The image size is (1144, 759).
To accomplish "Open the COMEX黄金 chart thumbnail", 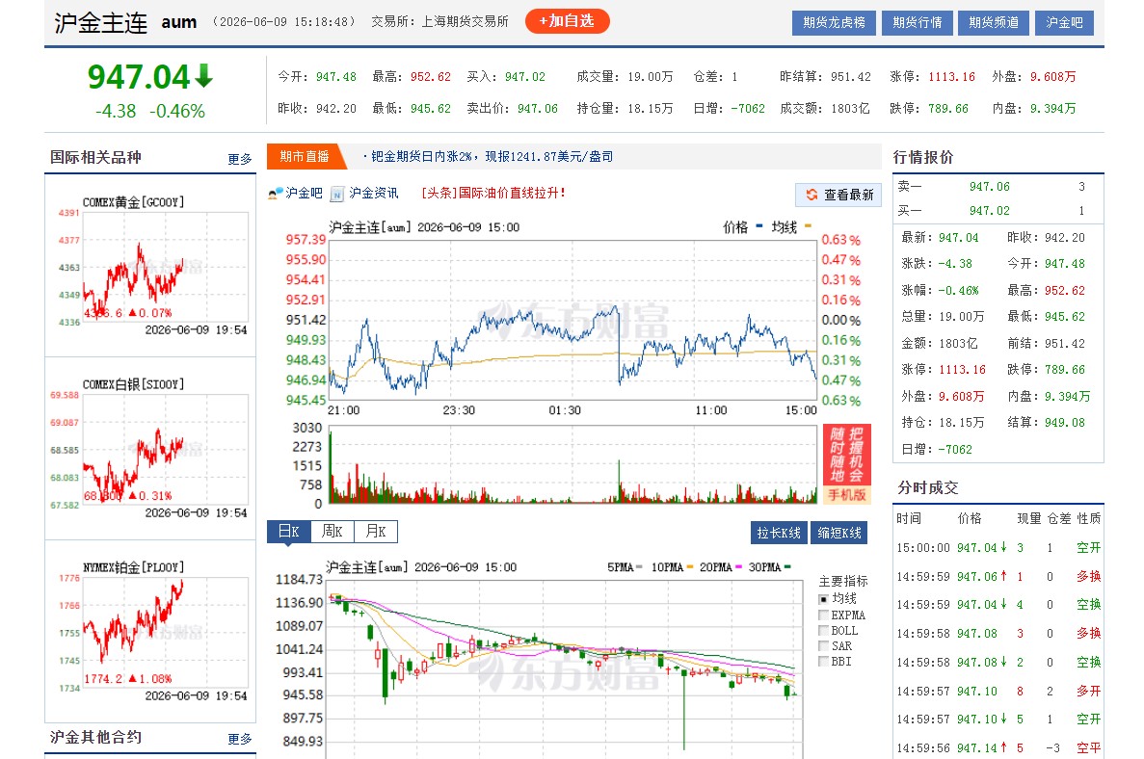I will (x=150, y=266).
